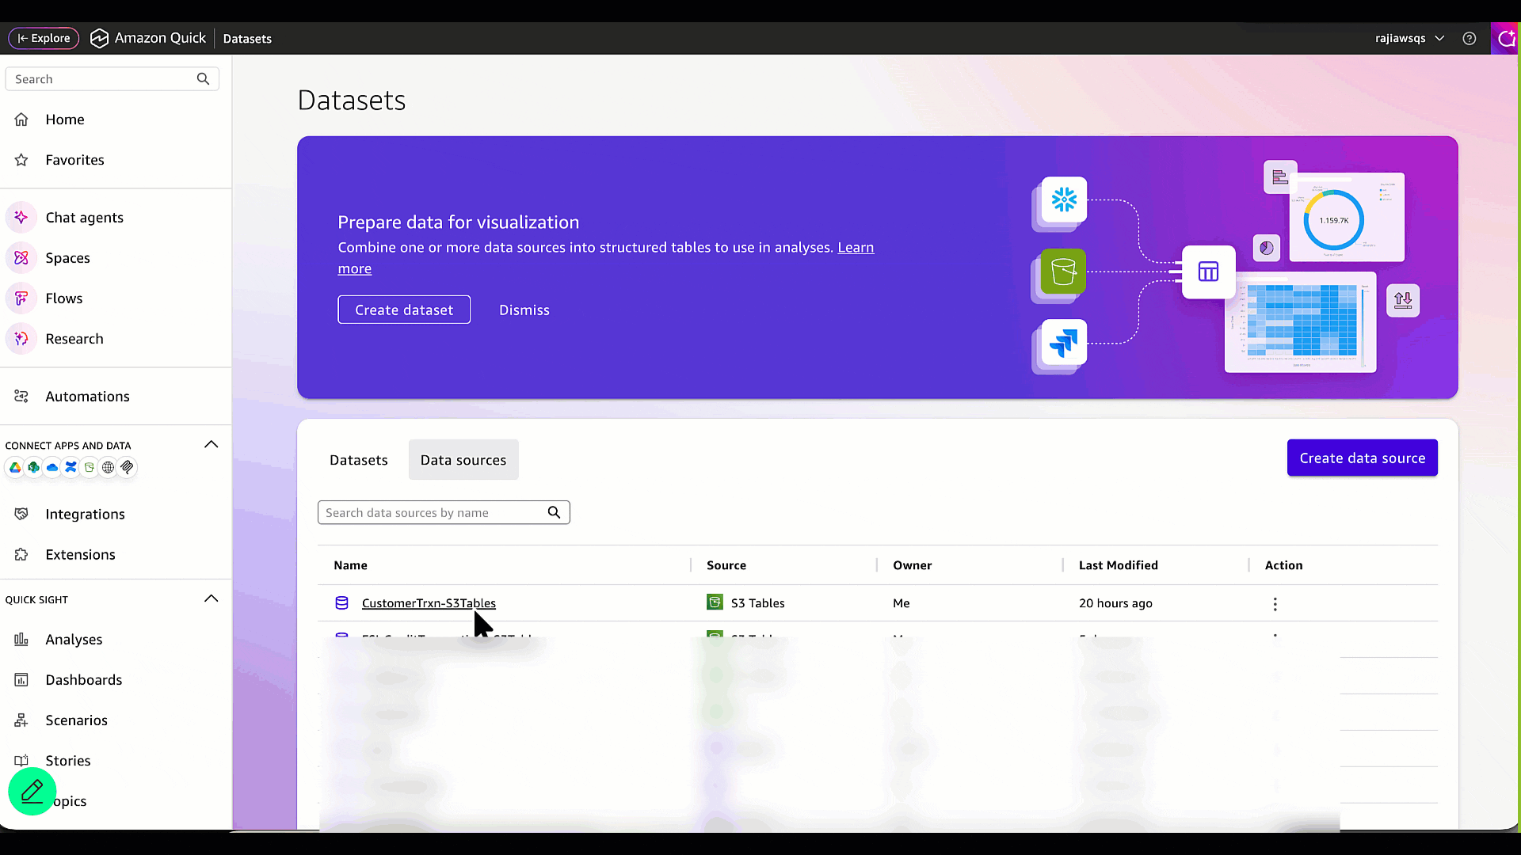
Task: Open the rajiawsqs account dropdown
Action: [1410, 38]
